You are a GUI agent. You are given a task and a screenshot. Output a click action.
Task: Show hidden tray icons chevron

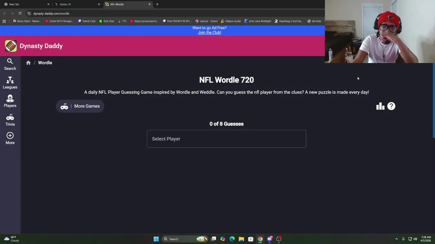coord(396,239)
